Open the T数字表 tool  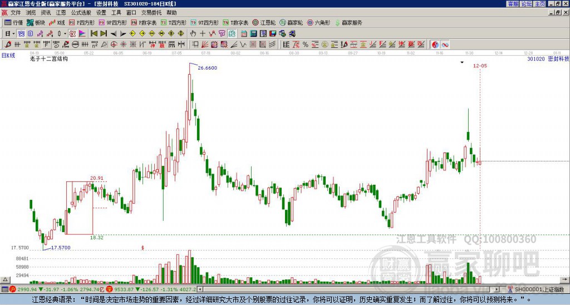[235, 22]
